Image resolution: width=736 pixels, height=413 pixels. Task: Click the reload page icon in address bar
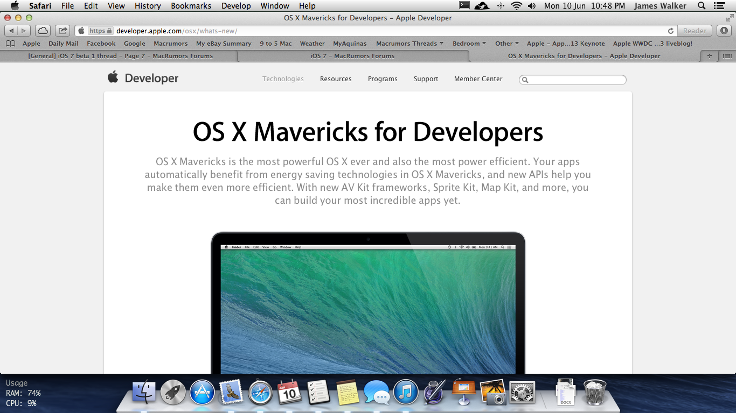coord(671,31)
